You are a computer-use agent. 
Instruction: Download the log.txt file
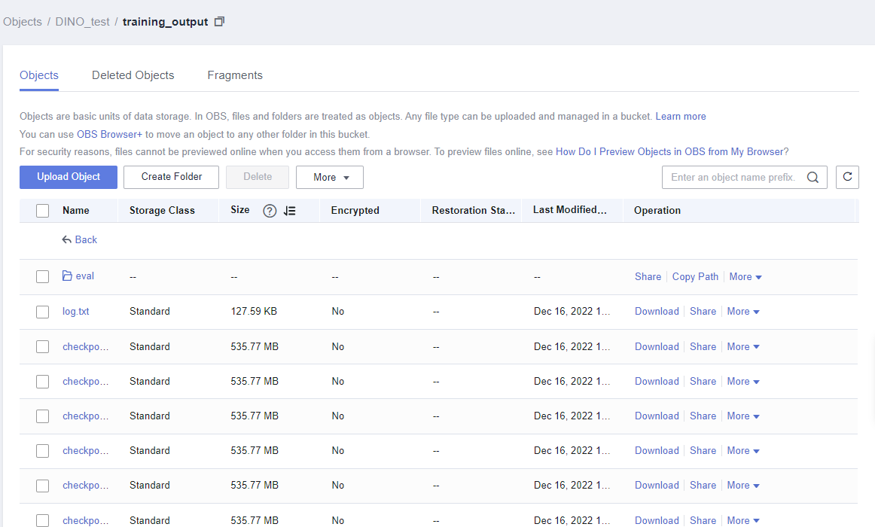[x=657, y=312]
